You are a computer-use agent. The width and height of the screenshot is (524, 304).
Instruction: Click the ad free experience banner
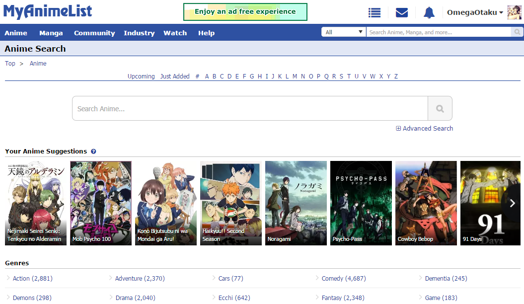(x=245, y=12)
